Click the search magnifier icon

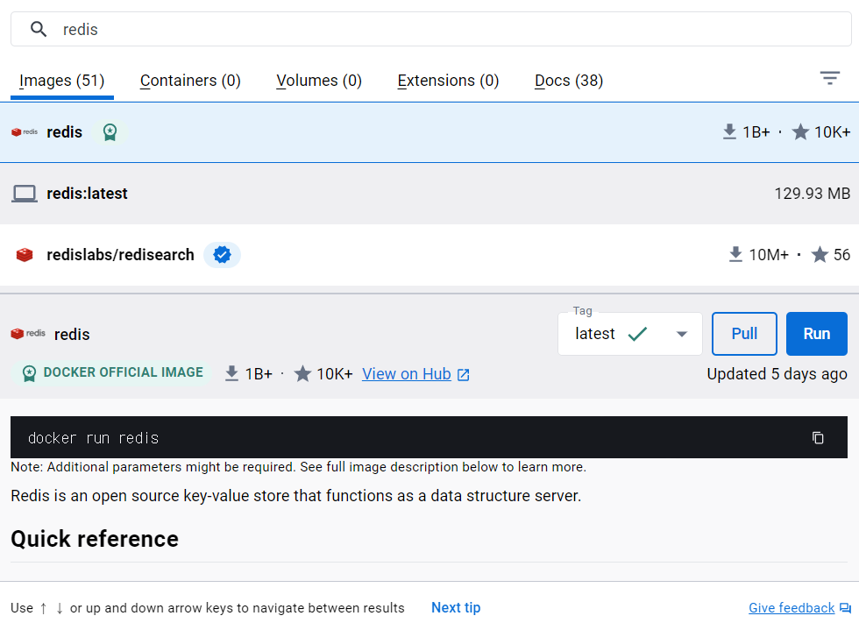click(39, 29)
